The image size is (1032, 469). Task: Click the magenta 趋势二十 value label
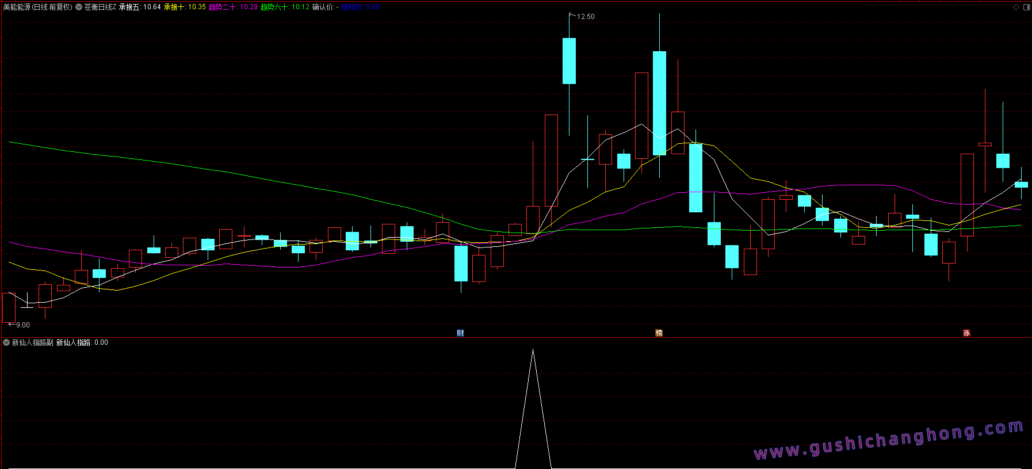pos(233,7)
